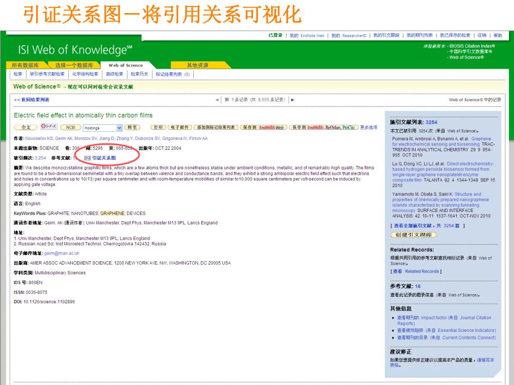Open the Lu Q citing article on hydrogen peroxide biosensor
This screenshot has width=514, height=385.
coord(442,172)
